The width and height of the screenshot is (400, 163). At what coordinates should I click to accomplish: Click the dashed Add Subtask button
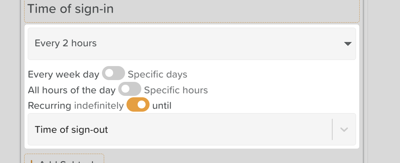tap(64, 159)
